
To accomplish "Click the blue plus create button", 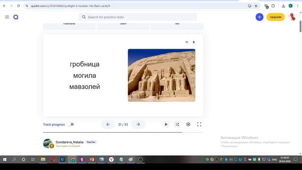I will pos(260,17).
